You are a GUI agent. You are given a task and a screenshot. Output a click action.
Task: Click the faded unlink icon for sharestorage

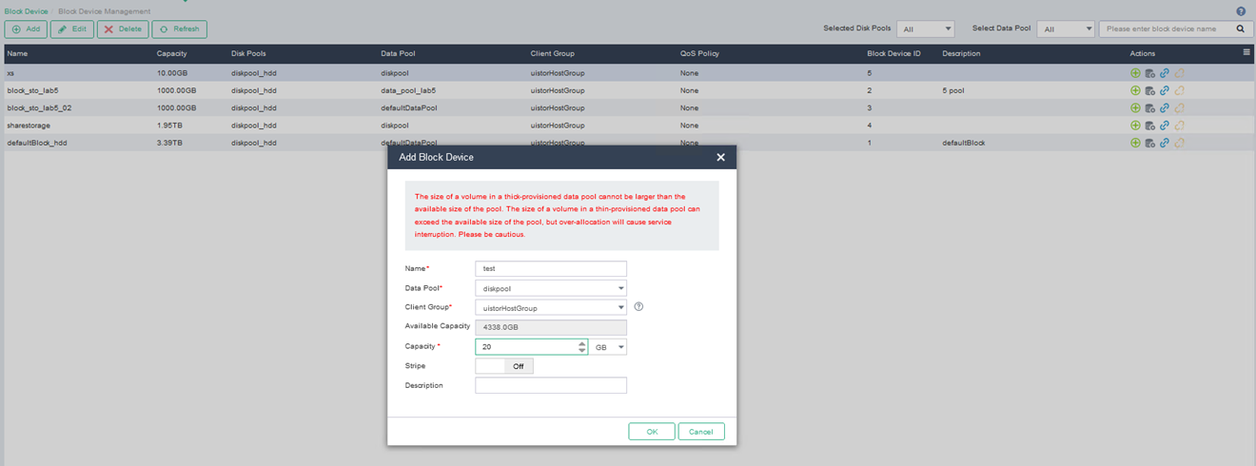click(x=1179, y=126)
